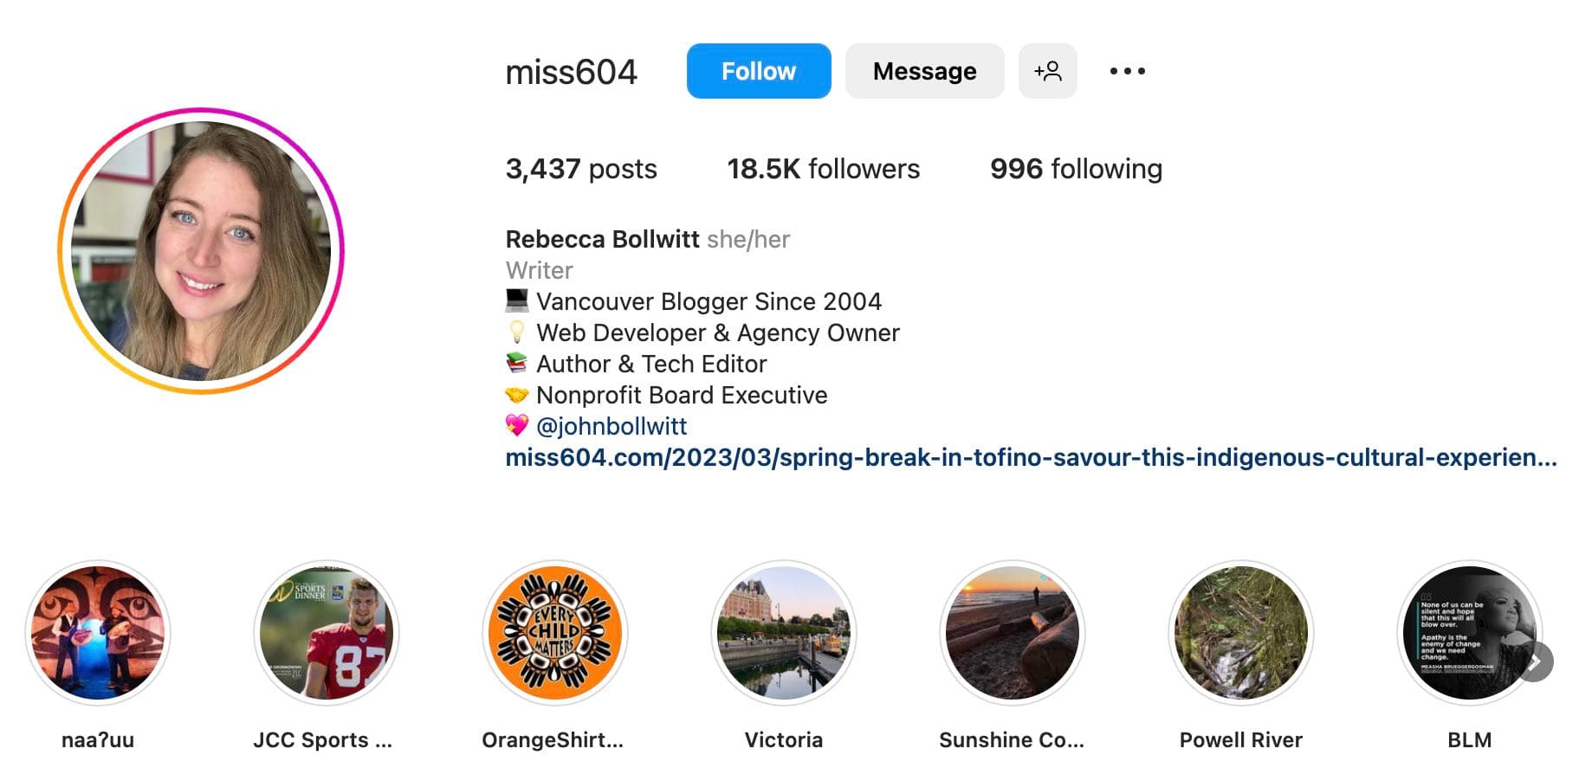Open the followers list
This screenshot has height=781, width=1592.
822,169
